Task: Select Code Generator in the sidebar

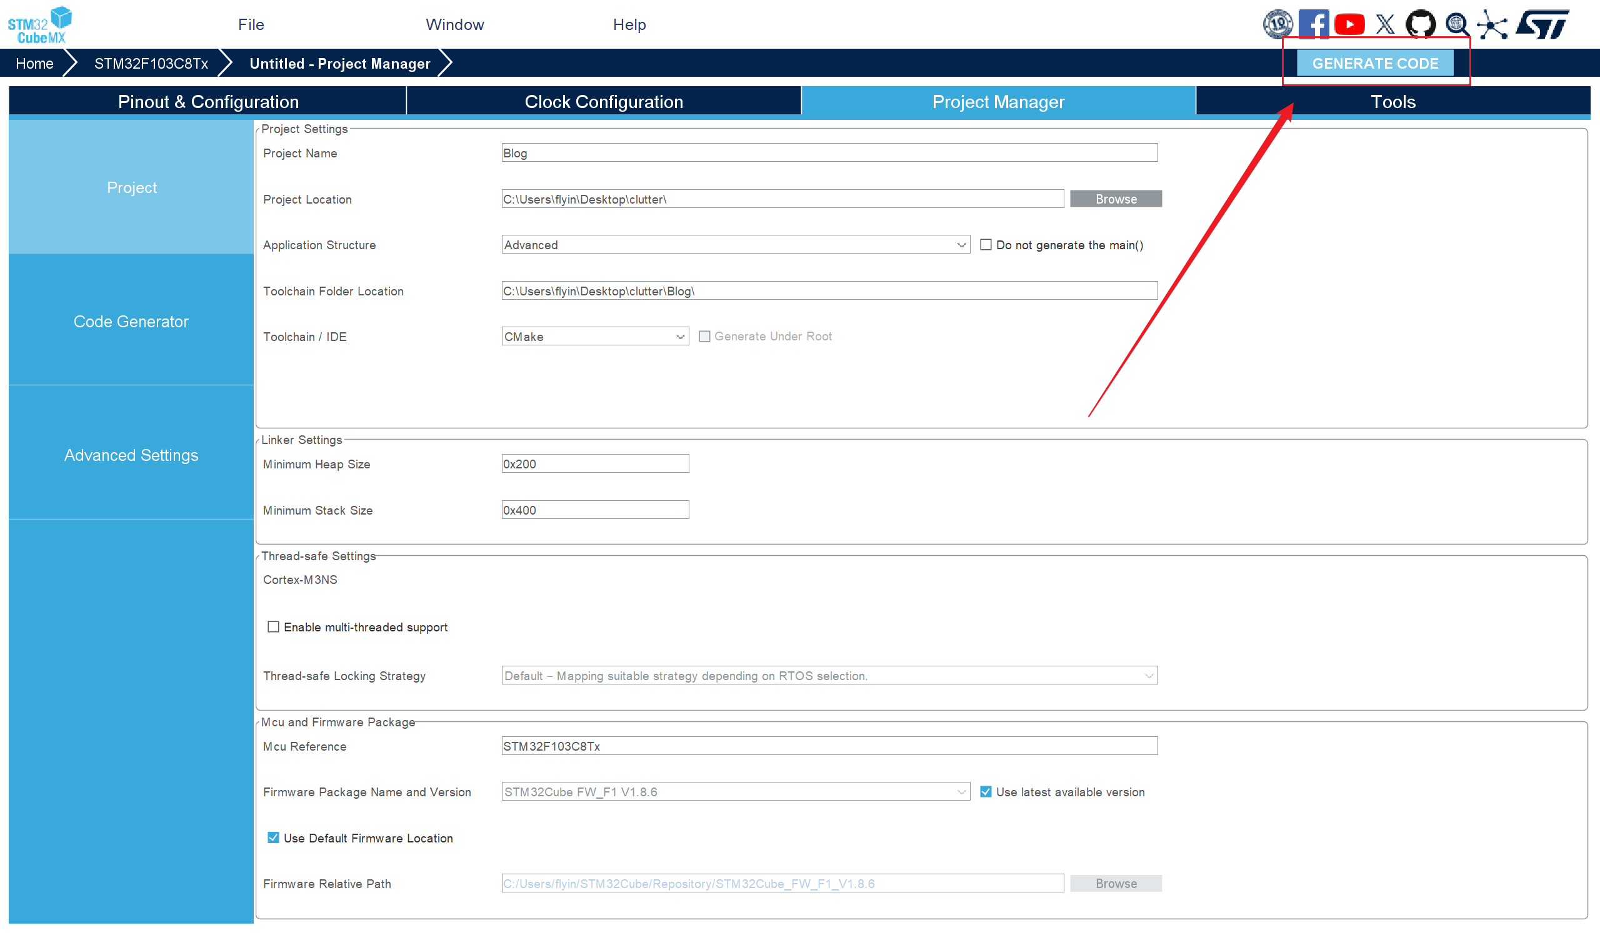Action: (x=131, y=322)
